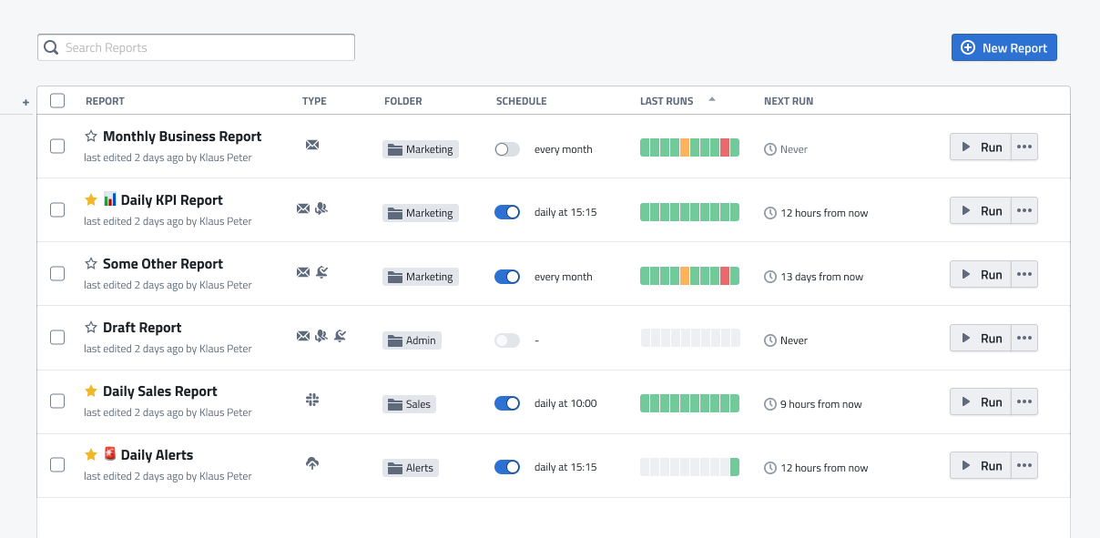The image size is (1100, 538).
Task: Star the Monthly Business Report
Action: [91, 137]
